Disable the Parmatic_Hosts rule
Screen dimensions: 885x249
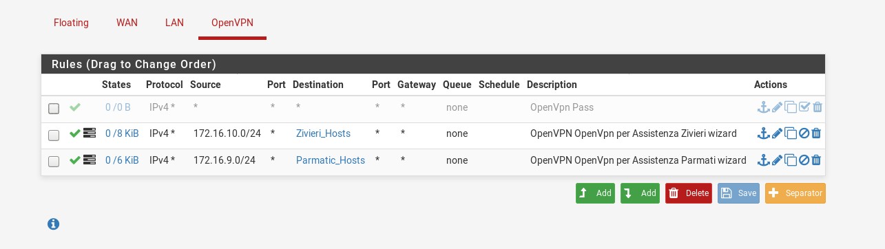pyautogui.click(x=804, y=160)
